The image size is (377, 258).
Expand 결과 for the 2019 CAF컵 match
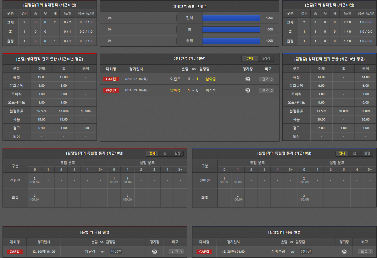266,79
